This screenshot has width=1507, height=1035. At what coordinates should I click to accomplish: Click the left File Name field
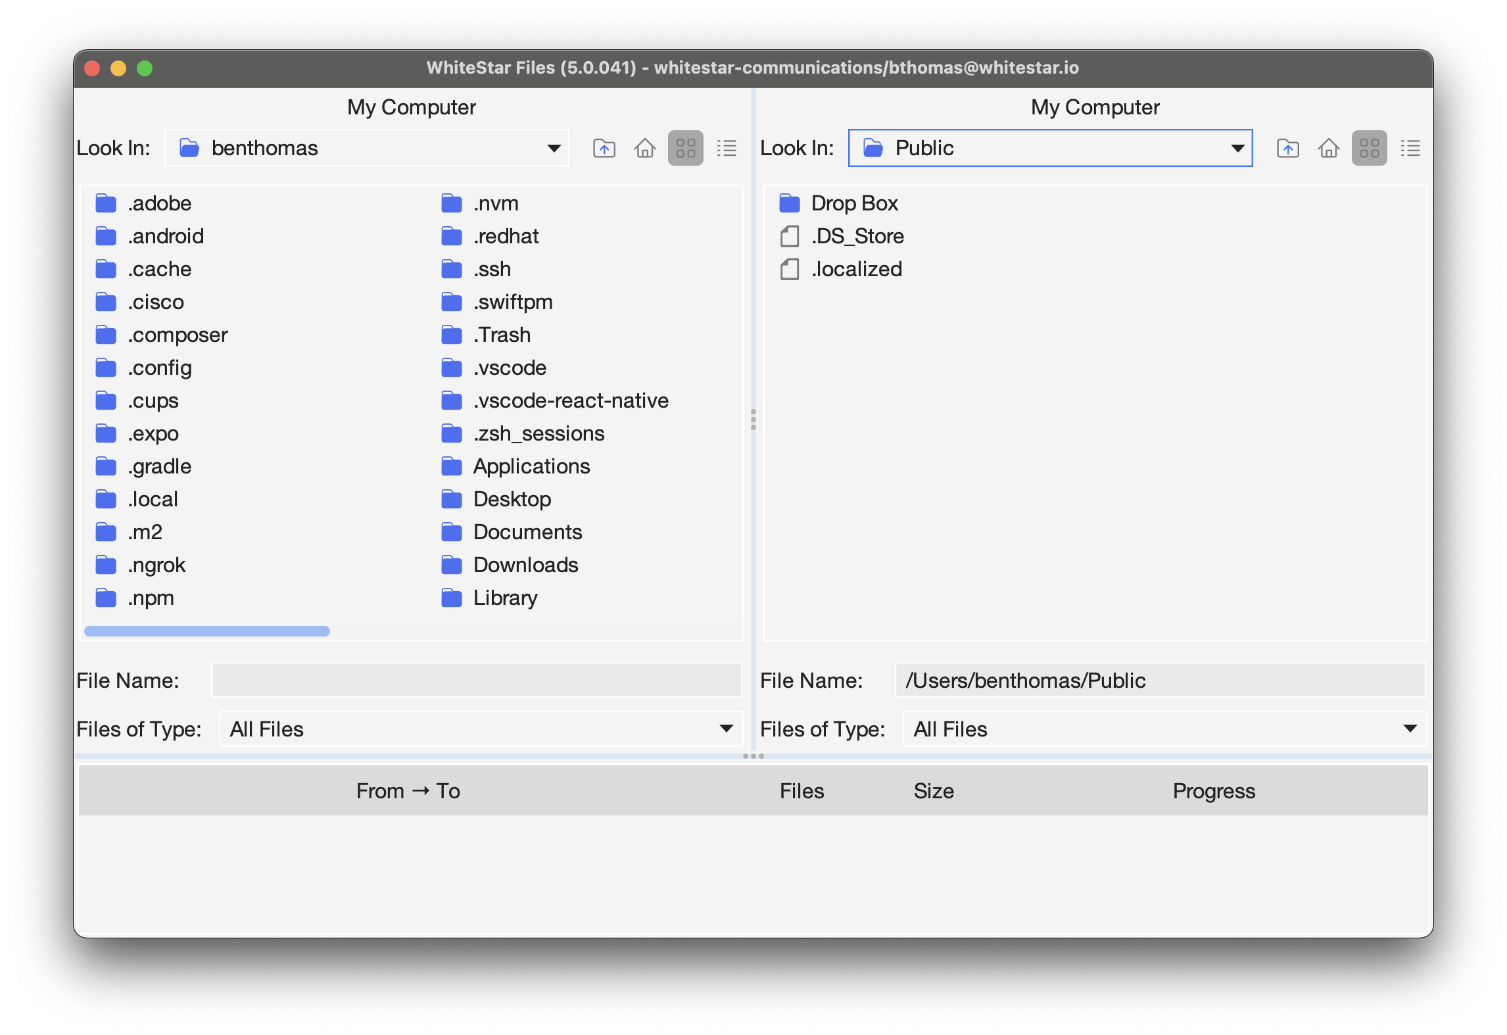[x=477, y=680]
